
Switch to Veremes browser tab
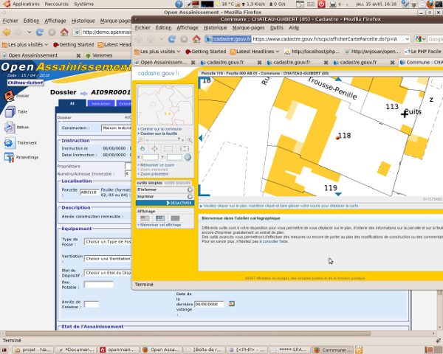(x=103, y=55)
